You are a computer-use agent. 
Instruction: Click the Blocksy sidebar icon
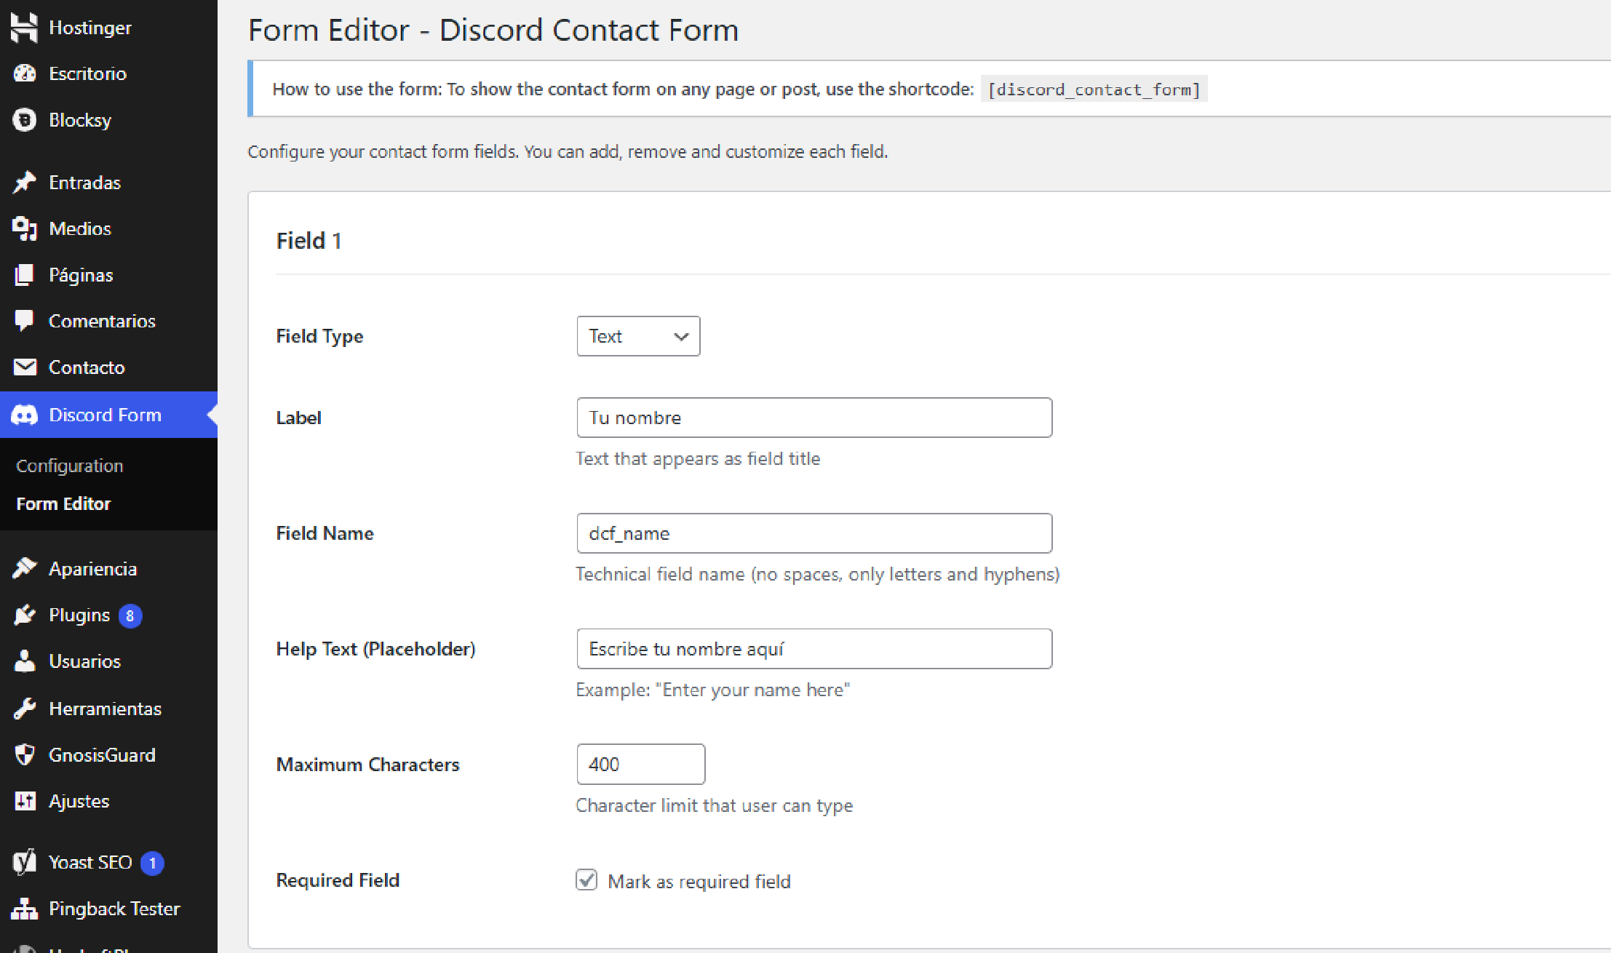24,120
